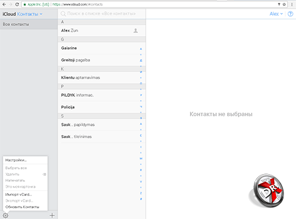Screen dimensions: 296x219
Task: Click the person icon beside Alex Zun
Action: 136,31
